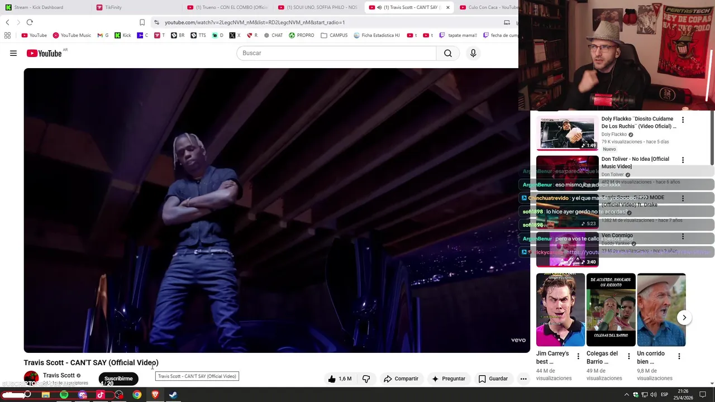
Task: Open the YouTube bookmark
Action: (34, 35)
